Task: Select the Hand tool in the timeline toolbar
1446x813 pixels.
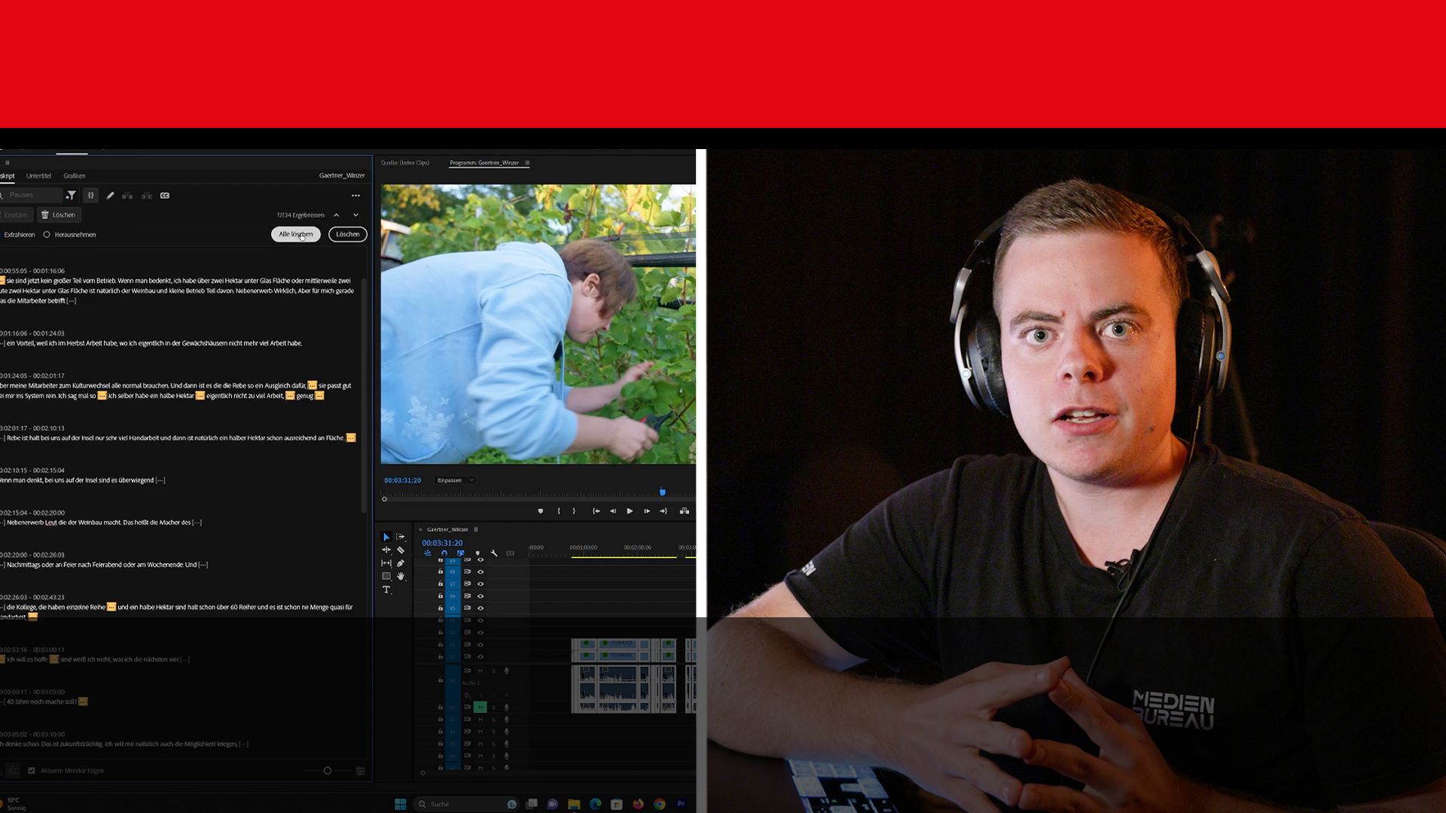Action: (401, 577)
